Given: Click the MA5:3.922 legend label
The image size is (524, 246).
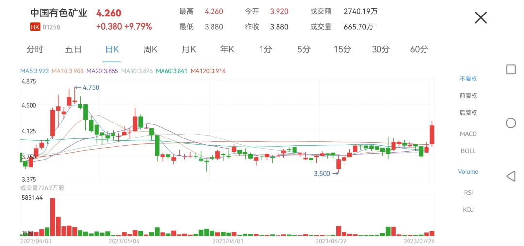Looking at the screenshot, I should tap(34, 71).
